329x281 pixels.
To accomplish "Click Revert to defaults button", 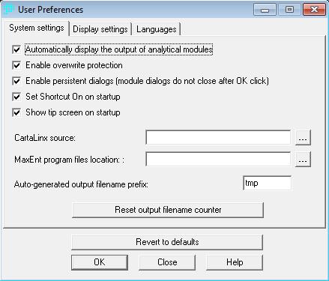I will coord(167,242).
